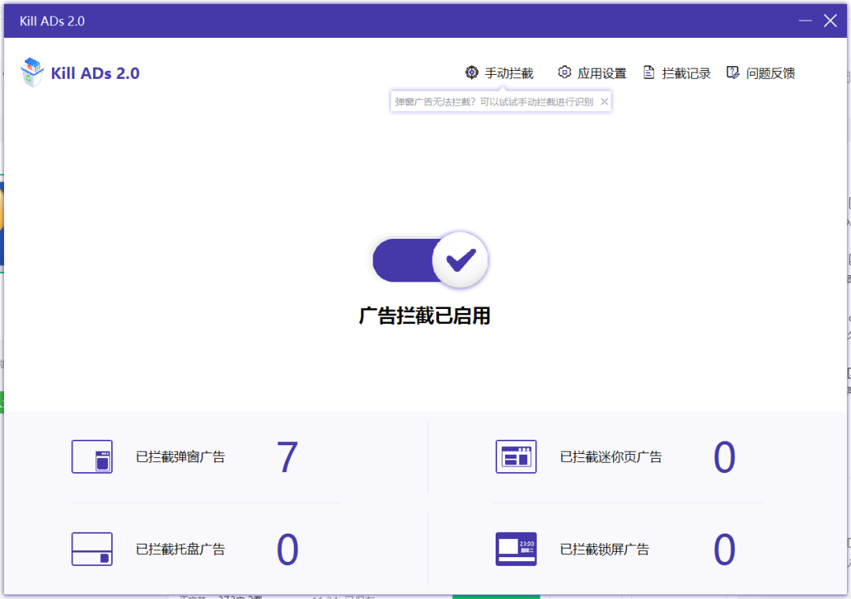Click the 广告拦截已启用 status text
This screenshot has width=851, height=599.
(x=426, y=315)
